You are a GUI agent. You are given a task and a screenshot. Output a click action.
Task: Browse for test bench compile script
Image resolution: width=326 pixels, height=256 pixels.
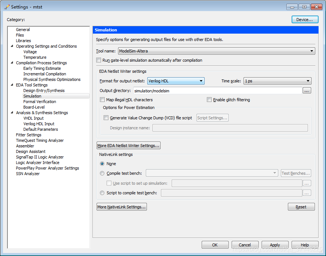tap(307, 193)
